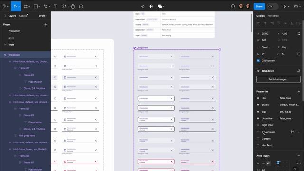Search layers with the magnifier icon

pyautogui.click(x=5, y=16)
